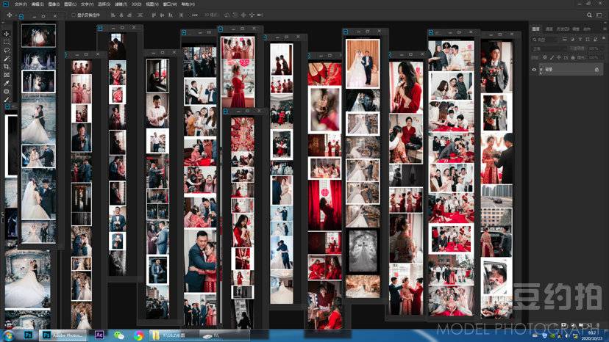
Task: Click the 3D pan mode icon
Action: coord(243,15)
